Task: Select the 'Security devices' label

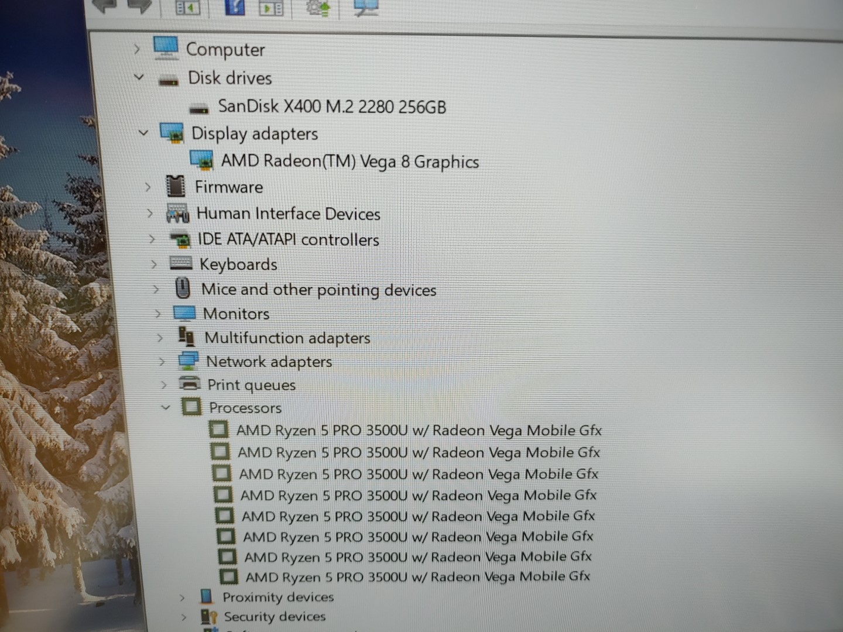Action: click(275, 616)
